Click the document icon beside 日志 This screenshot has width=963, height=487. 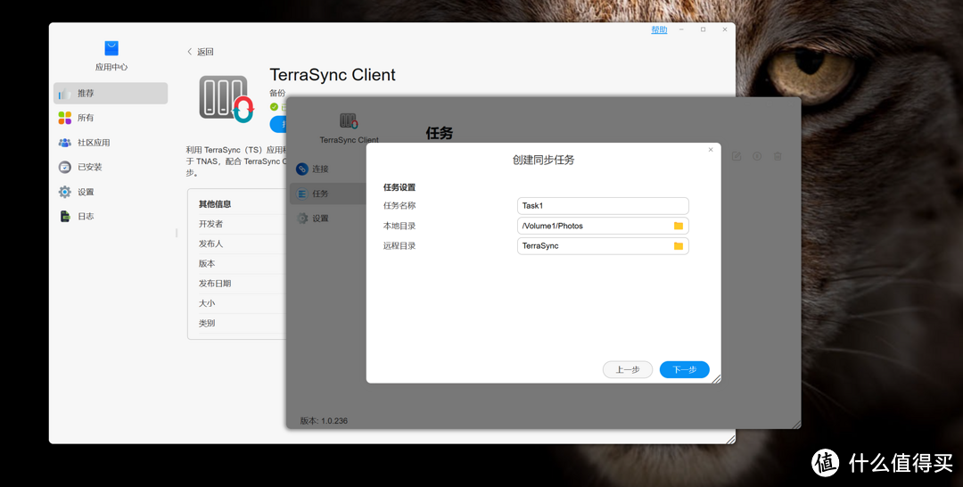pos(64,216)
